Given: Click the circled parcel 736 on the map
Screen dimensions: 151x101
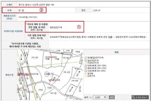Looking at the screenshot, I should coord(46,74).
